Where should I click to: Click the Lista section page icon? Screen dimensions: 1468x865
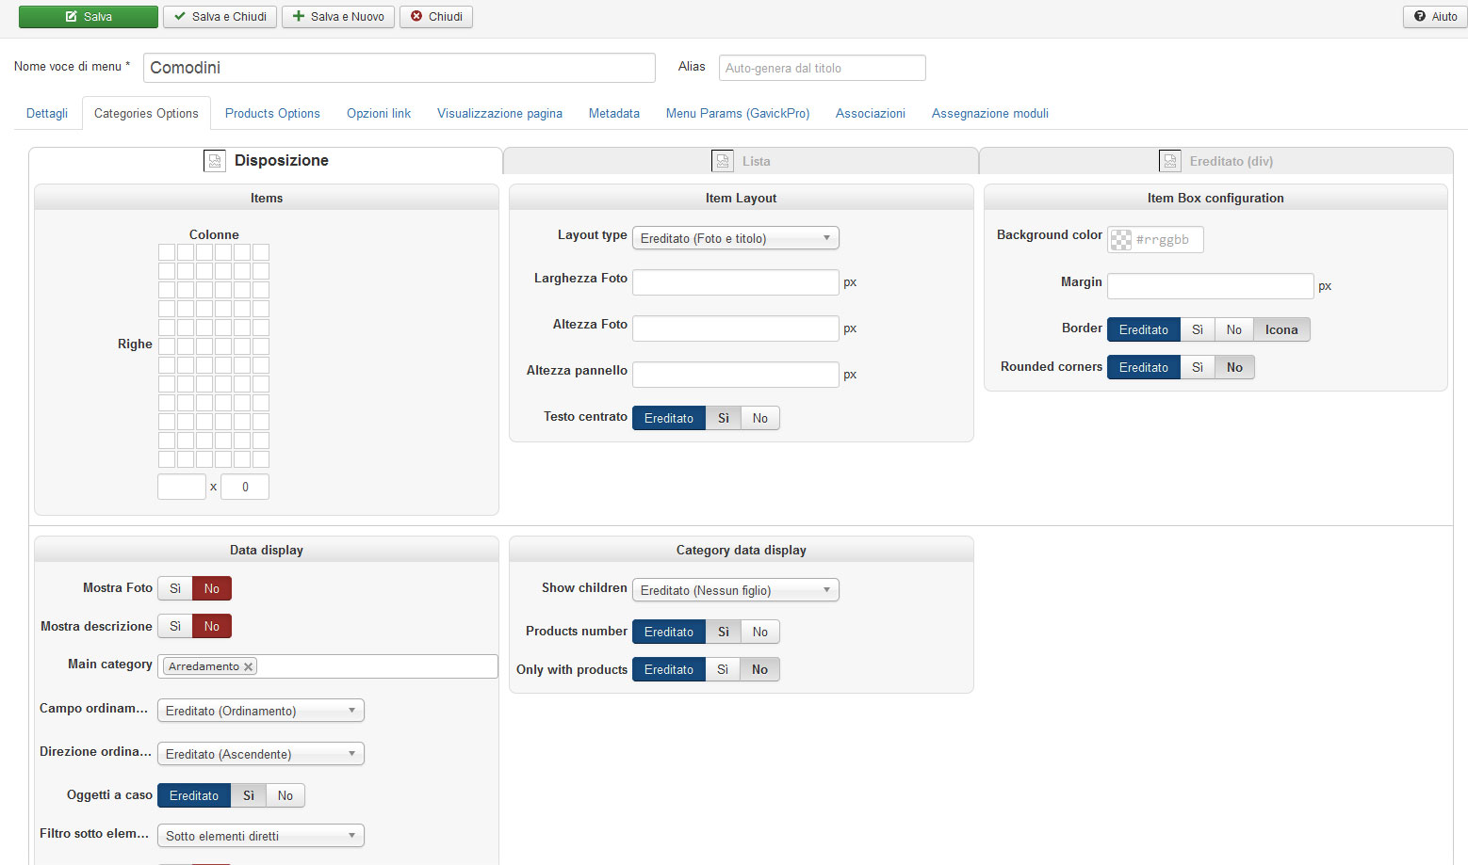(723, 161)
